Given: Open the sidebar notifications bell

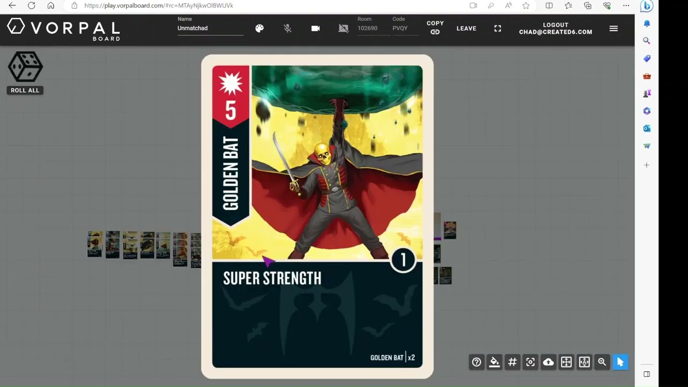Looking at the screenshot, I should click(x=647, y=24).
